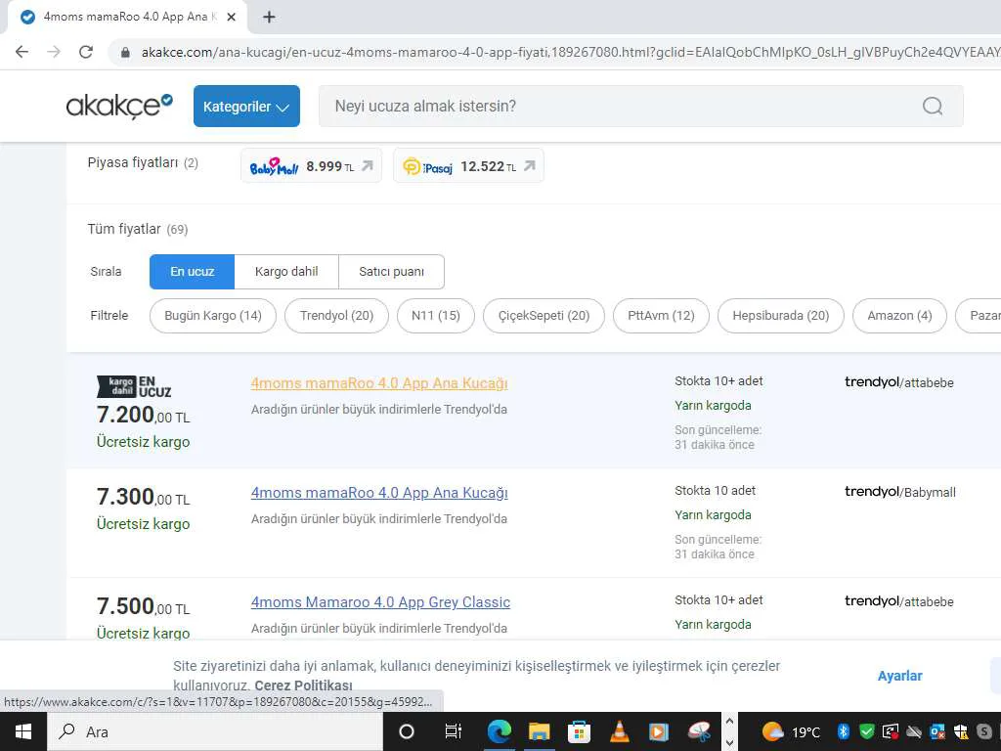Open Cortana circle icon

coord(406,731)
